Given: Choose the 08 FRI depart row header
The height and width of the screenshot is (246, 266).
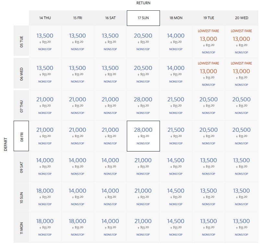Looking at the screenshot, I should pyautogui.click(x=21, y=136).
